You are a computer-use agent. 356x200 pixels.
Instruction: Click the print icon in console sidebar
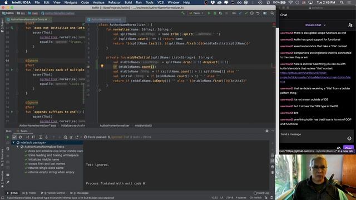pyautogui.click(x=273, y=167)
